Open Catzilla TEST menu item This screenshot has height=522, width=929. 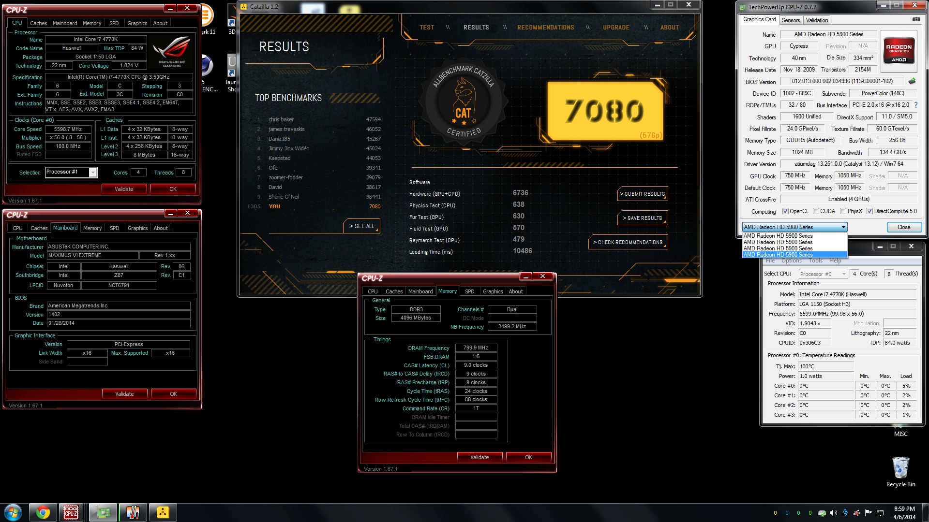point(427,28)
